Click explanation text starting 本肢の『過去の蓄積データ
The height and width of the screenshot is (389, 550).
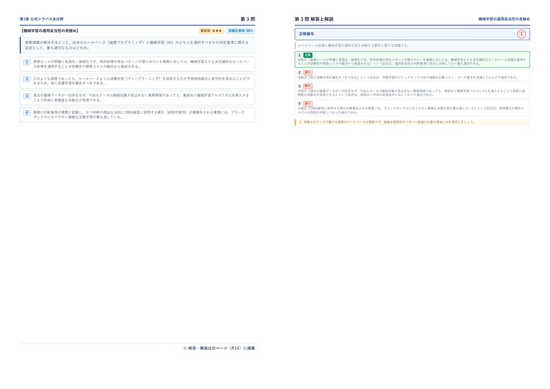coord(411,92)
